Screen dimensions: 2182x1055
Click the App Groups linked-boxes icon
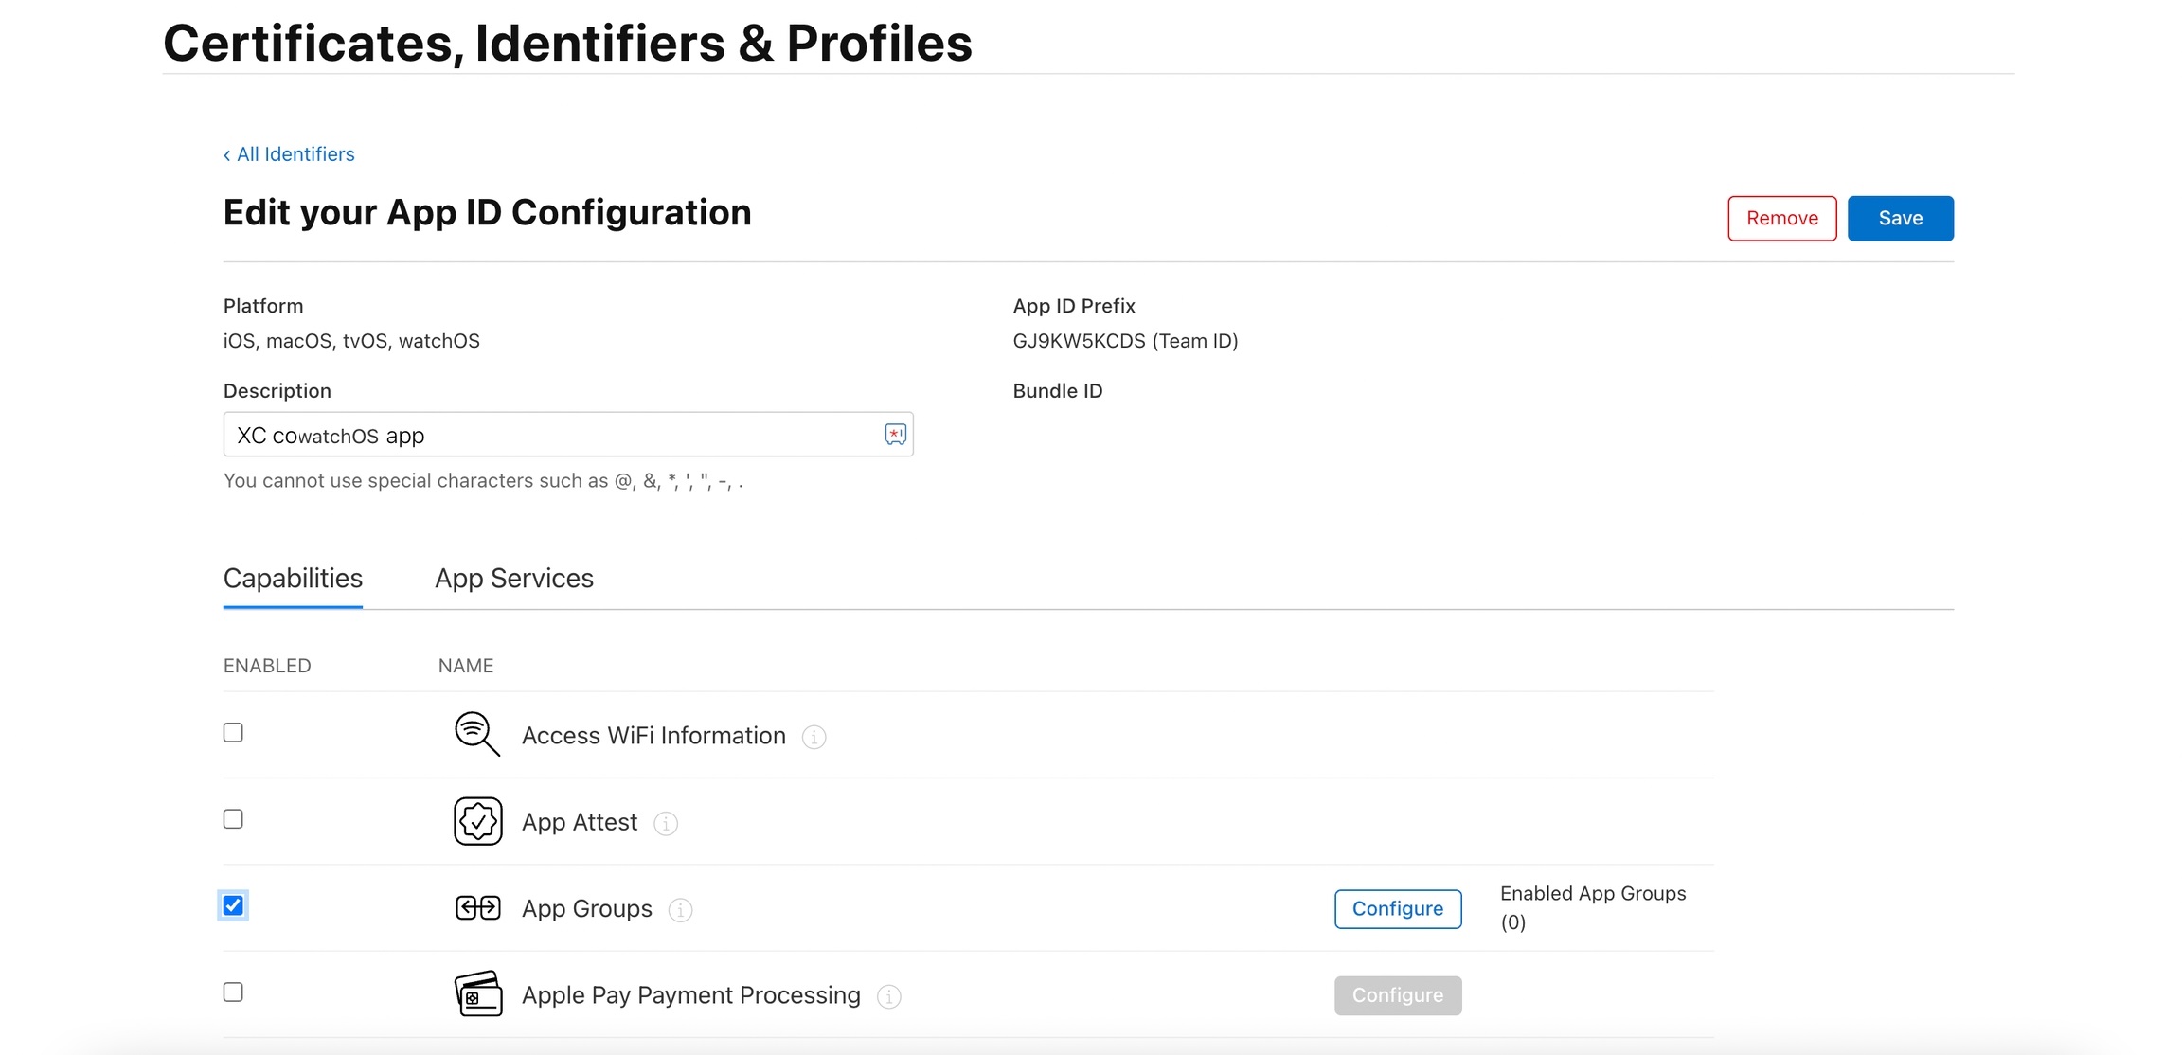477,908
